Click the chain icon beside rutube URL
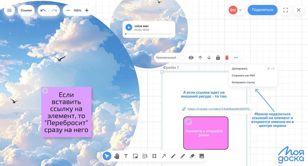This screenshot has width=308, height=166. 184,109
